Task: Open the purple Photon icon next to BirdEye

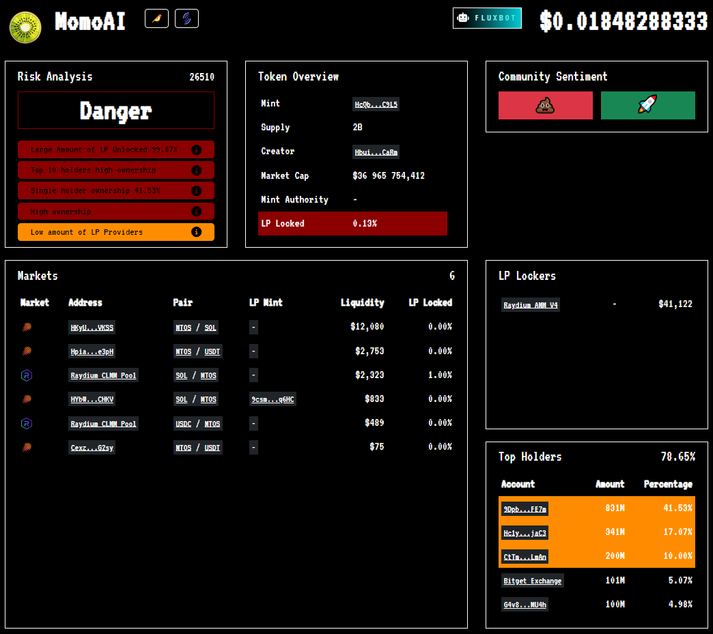Action: pyautogui.click(x=186, y=18)
